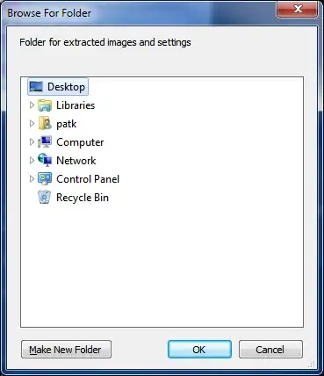Image resolution: width=324 pixels, height=376 pixels.
Task: Select the Computer icon in the tree
Action: coord(45,142)
